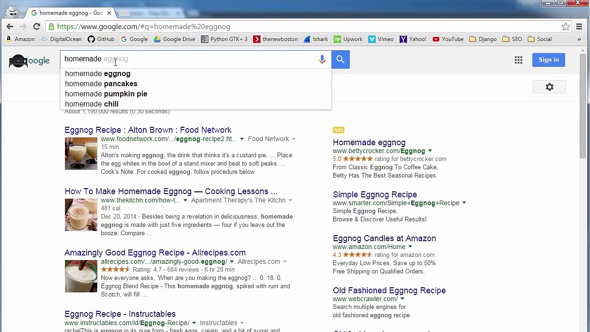This screenshot has height=332, width=590.
Task: Expand the Allrecipes.com source dropdown
Action: tap(284, 262)
